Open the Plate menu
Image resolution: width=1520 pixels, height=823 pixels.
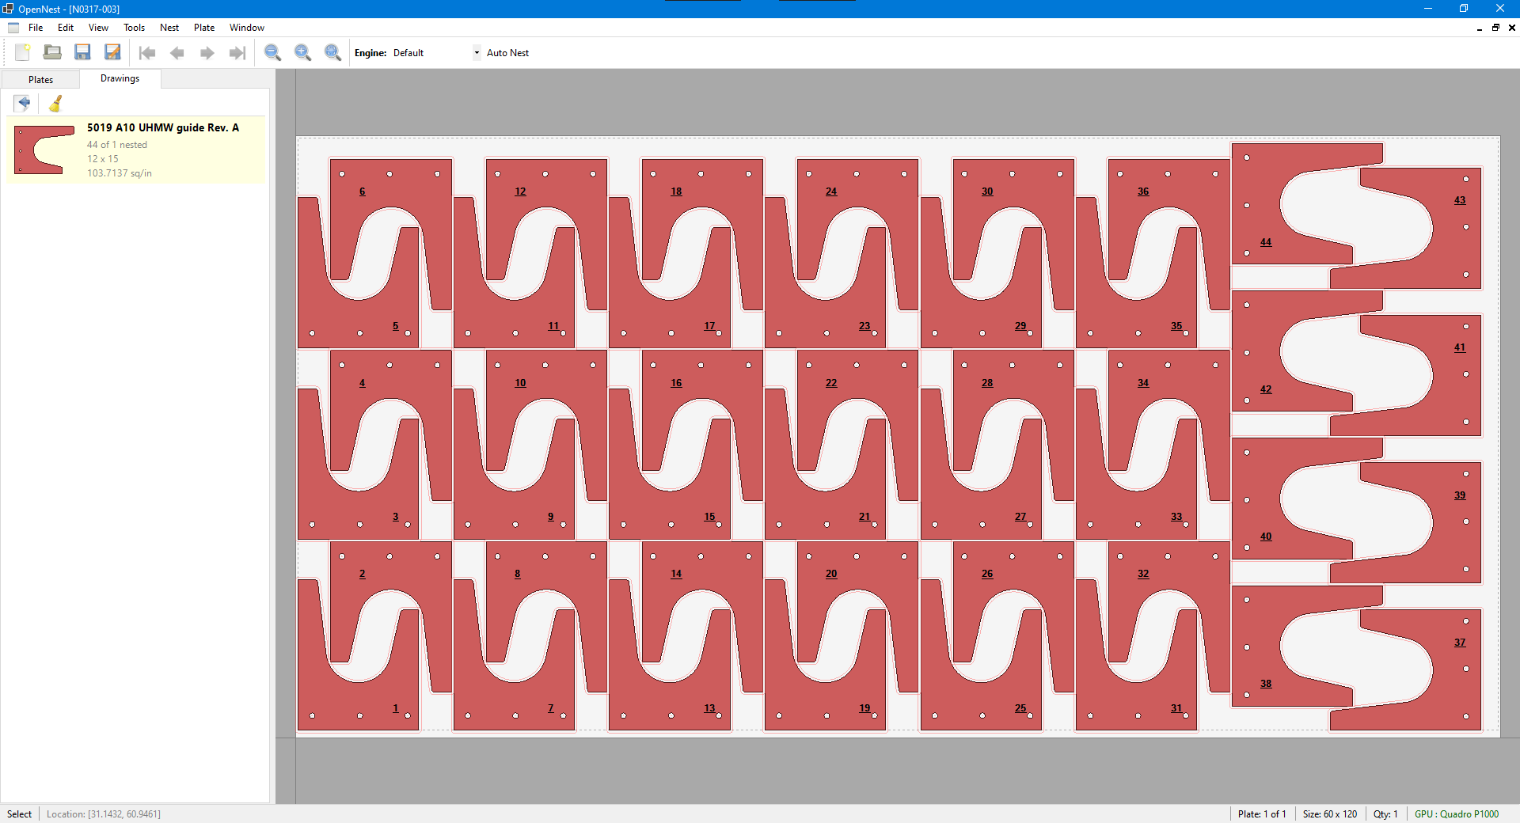coord(204,28)
